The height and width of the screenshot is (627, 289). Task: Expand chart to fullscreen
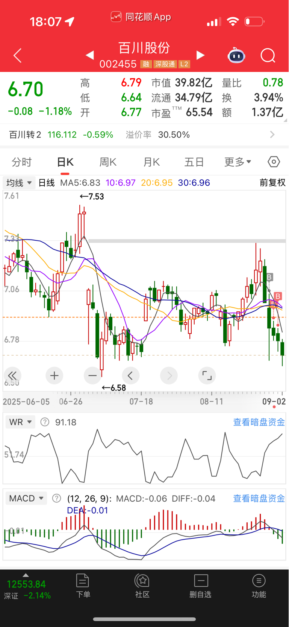coord(207,375)
